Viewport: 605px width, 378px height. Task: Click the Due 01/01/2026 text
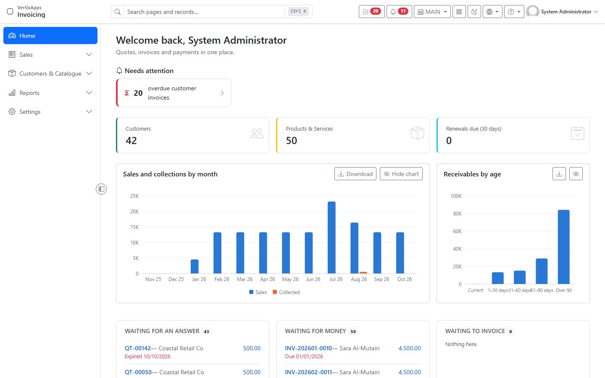click(304, 357)
